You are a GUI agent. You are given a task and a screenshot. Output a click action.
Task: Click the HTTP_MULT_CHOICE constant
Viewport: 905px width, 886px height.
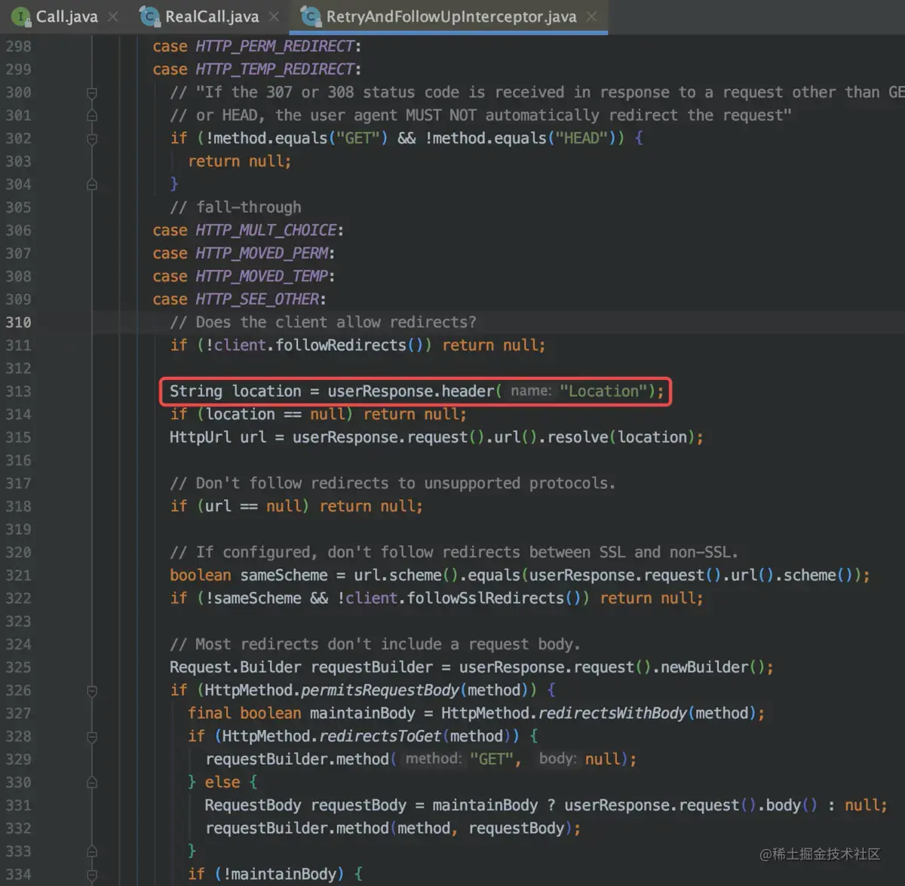point(266,231)
